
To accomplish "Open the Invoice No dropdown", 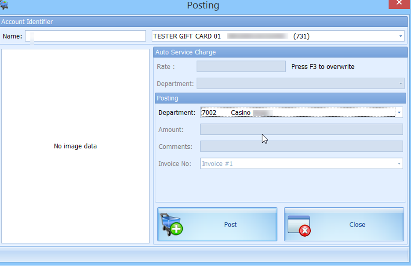I will tap(400, 163).
